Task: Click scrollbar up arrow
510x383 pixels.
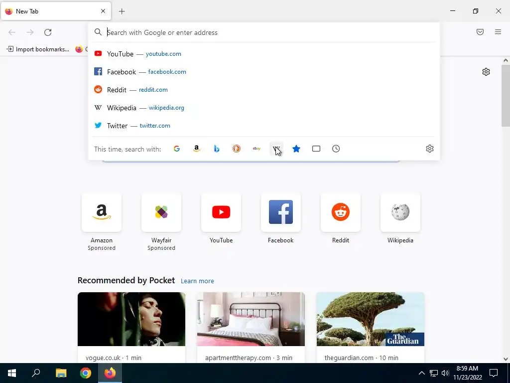Action: (506, 60)
